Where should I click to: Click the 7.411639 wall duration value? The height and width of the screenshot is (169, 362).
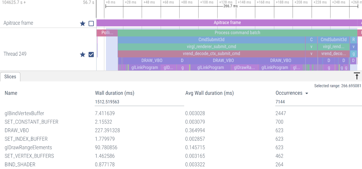click(105, 114)
